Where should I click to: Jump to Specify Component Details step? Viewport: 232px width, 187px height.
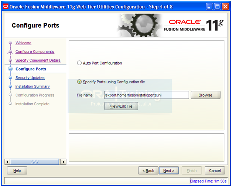tap(38, 60)
